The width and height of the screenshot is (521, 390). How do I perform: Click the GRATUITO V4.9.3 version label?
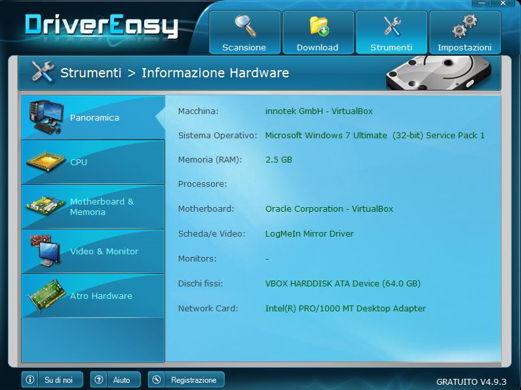[x=471, y=381]
